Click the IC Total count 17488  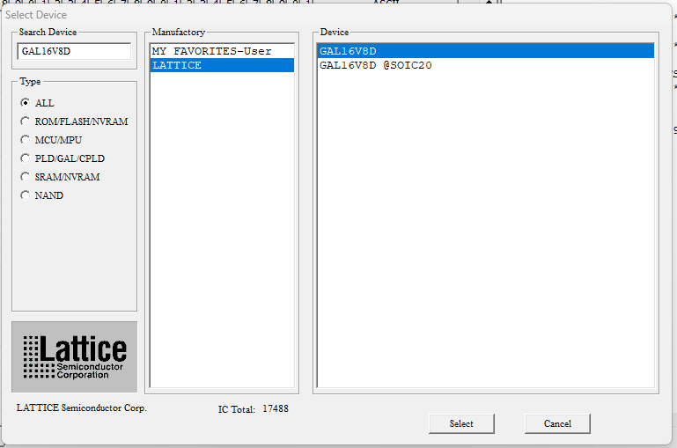click(275, 409)
